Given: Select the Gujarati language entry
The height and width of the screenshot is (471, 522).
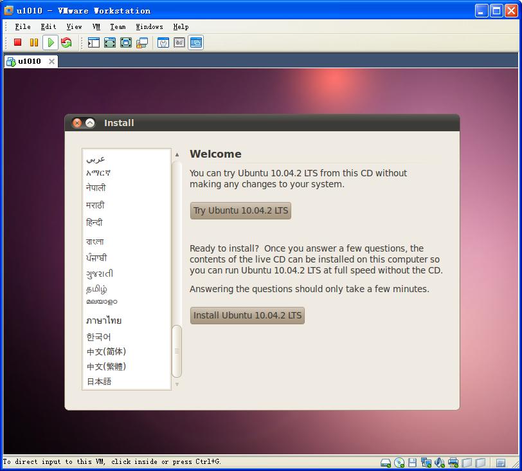Looking at the screenshot, I should 127,274.
